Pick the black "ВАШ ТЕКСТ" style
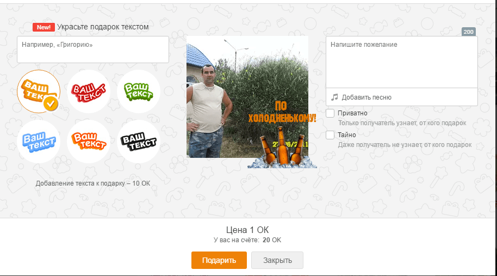The height and width of the screenshot is (276, 497). [139, 142]
